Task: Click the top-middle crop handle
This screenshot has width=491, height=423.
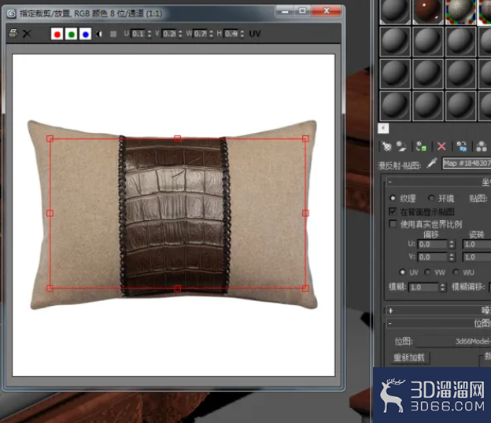Action: click(x=178, y=138)
